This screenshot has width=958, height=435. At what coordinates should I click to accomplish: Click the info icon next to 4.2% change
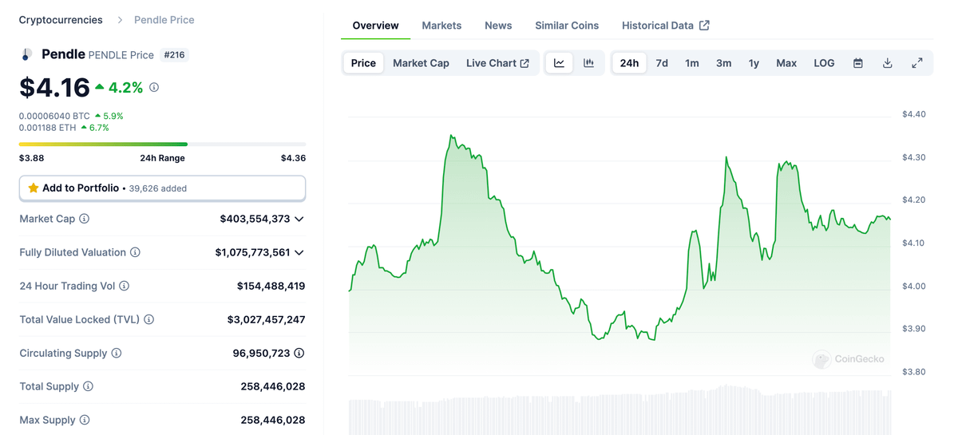click(154, 88)
